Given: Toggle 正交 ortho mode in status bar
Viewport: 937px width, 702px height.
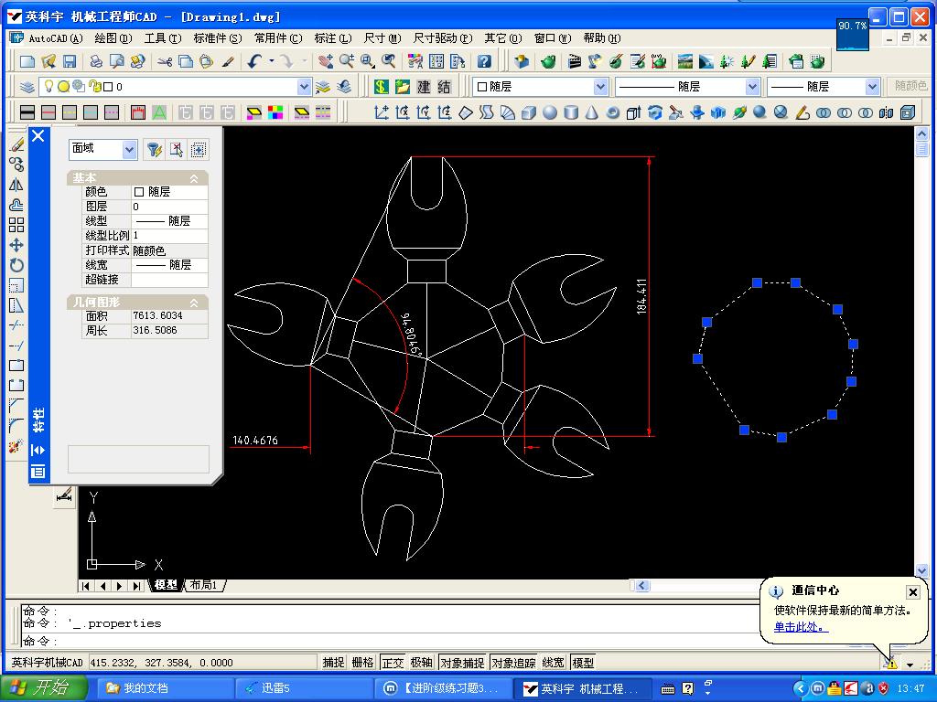Looking at the screenshot, I should tap(393, 663).
